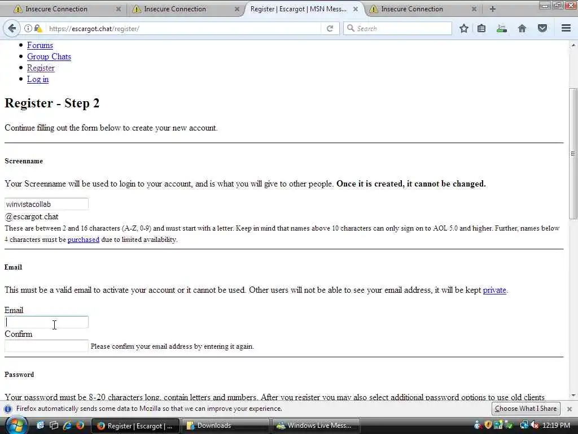
Task: Open the Windows Start orb
Action: [x=16, y=425]
